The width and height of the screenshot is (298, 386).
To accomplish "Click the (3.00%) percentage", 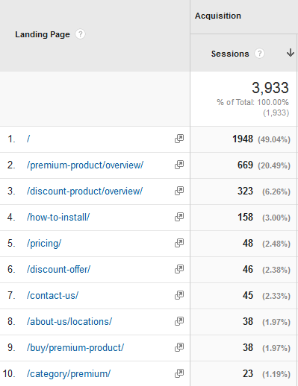I will click(276, 218).
